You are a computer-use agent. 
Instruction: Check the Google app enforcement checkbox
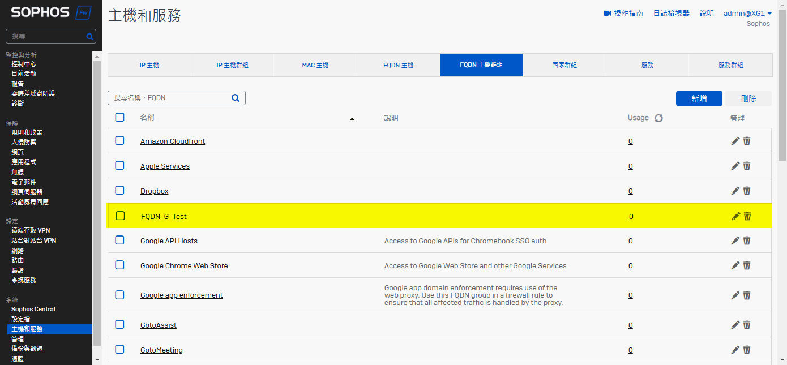119,294
